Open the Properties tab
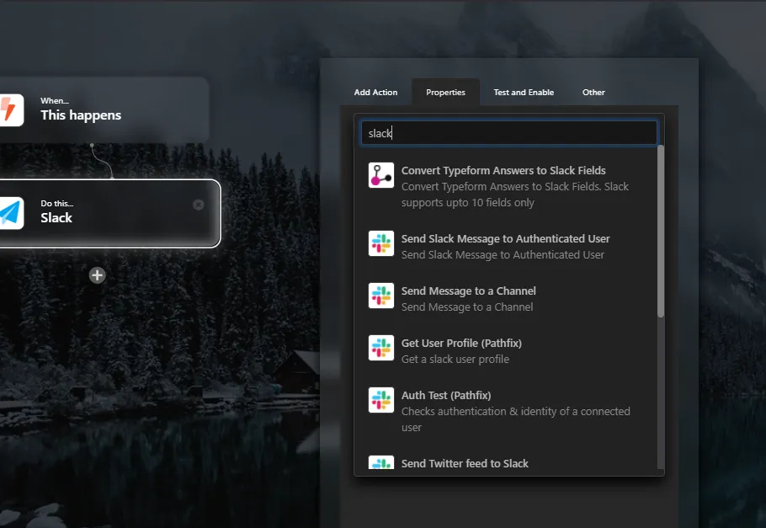This screenshot has height=528, width=766. click(445, 93)
